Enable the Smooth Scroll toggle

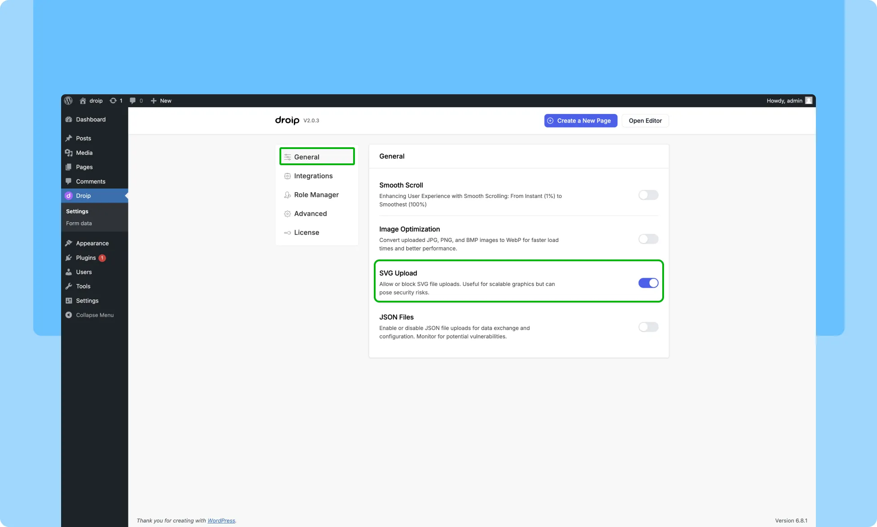click(648, 195)
